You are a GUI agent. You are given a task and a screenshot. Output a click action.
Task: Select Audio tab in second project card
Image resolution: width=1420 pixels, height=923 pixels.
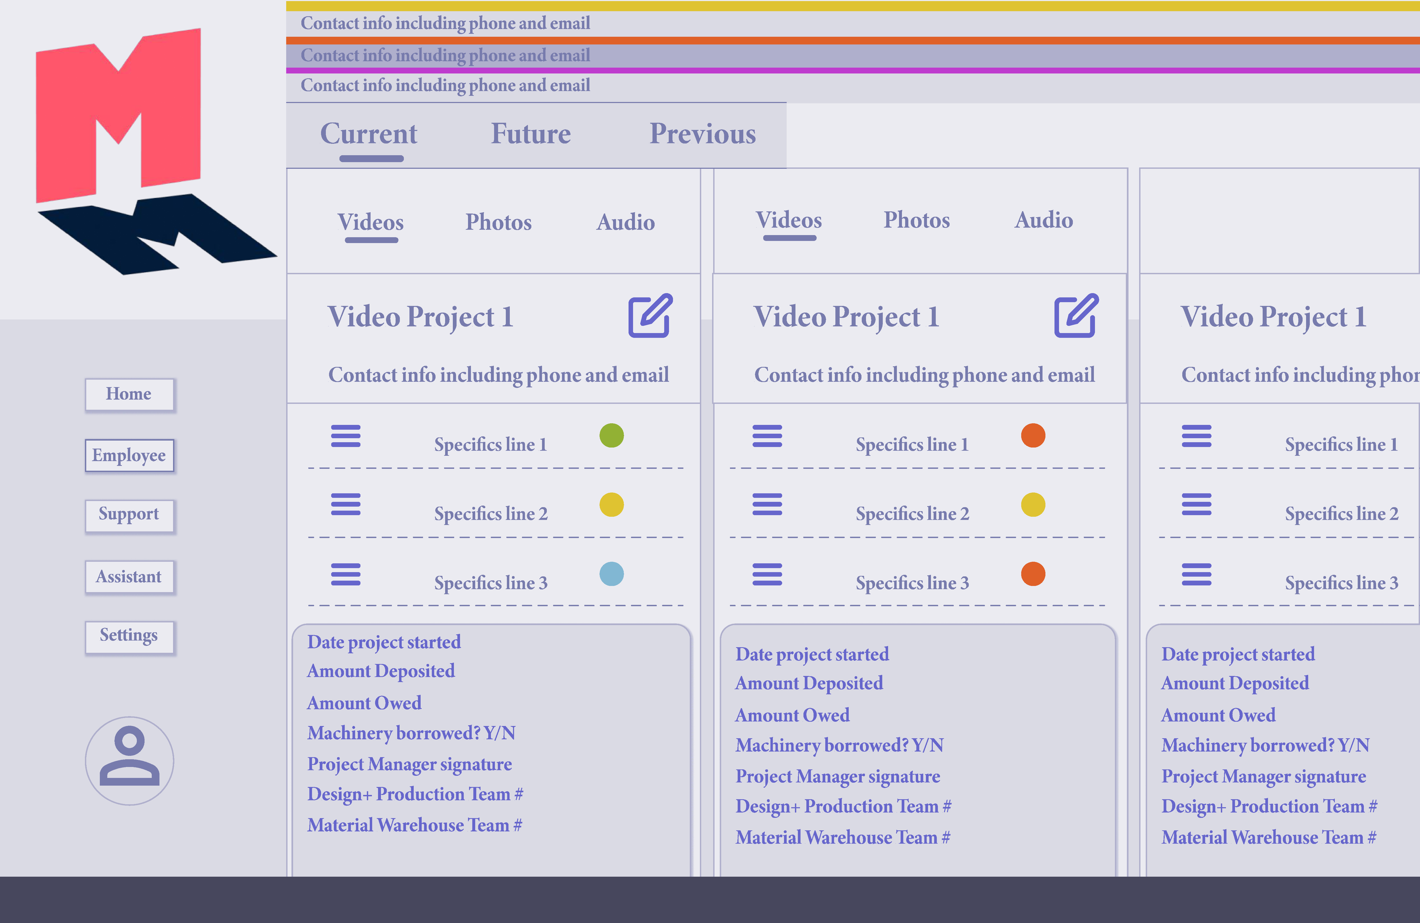pyautogui.click(x=1044, y=220)
